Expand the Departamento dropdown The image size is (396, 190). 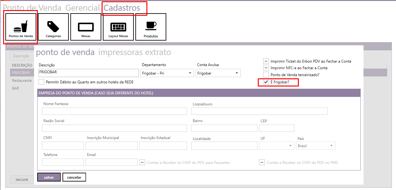point(167,73)
